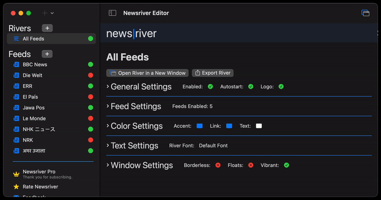Click the Floats red X indicator
The image size is (381, 200).
coord(251,165)
